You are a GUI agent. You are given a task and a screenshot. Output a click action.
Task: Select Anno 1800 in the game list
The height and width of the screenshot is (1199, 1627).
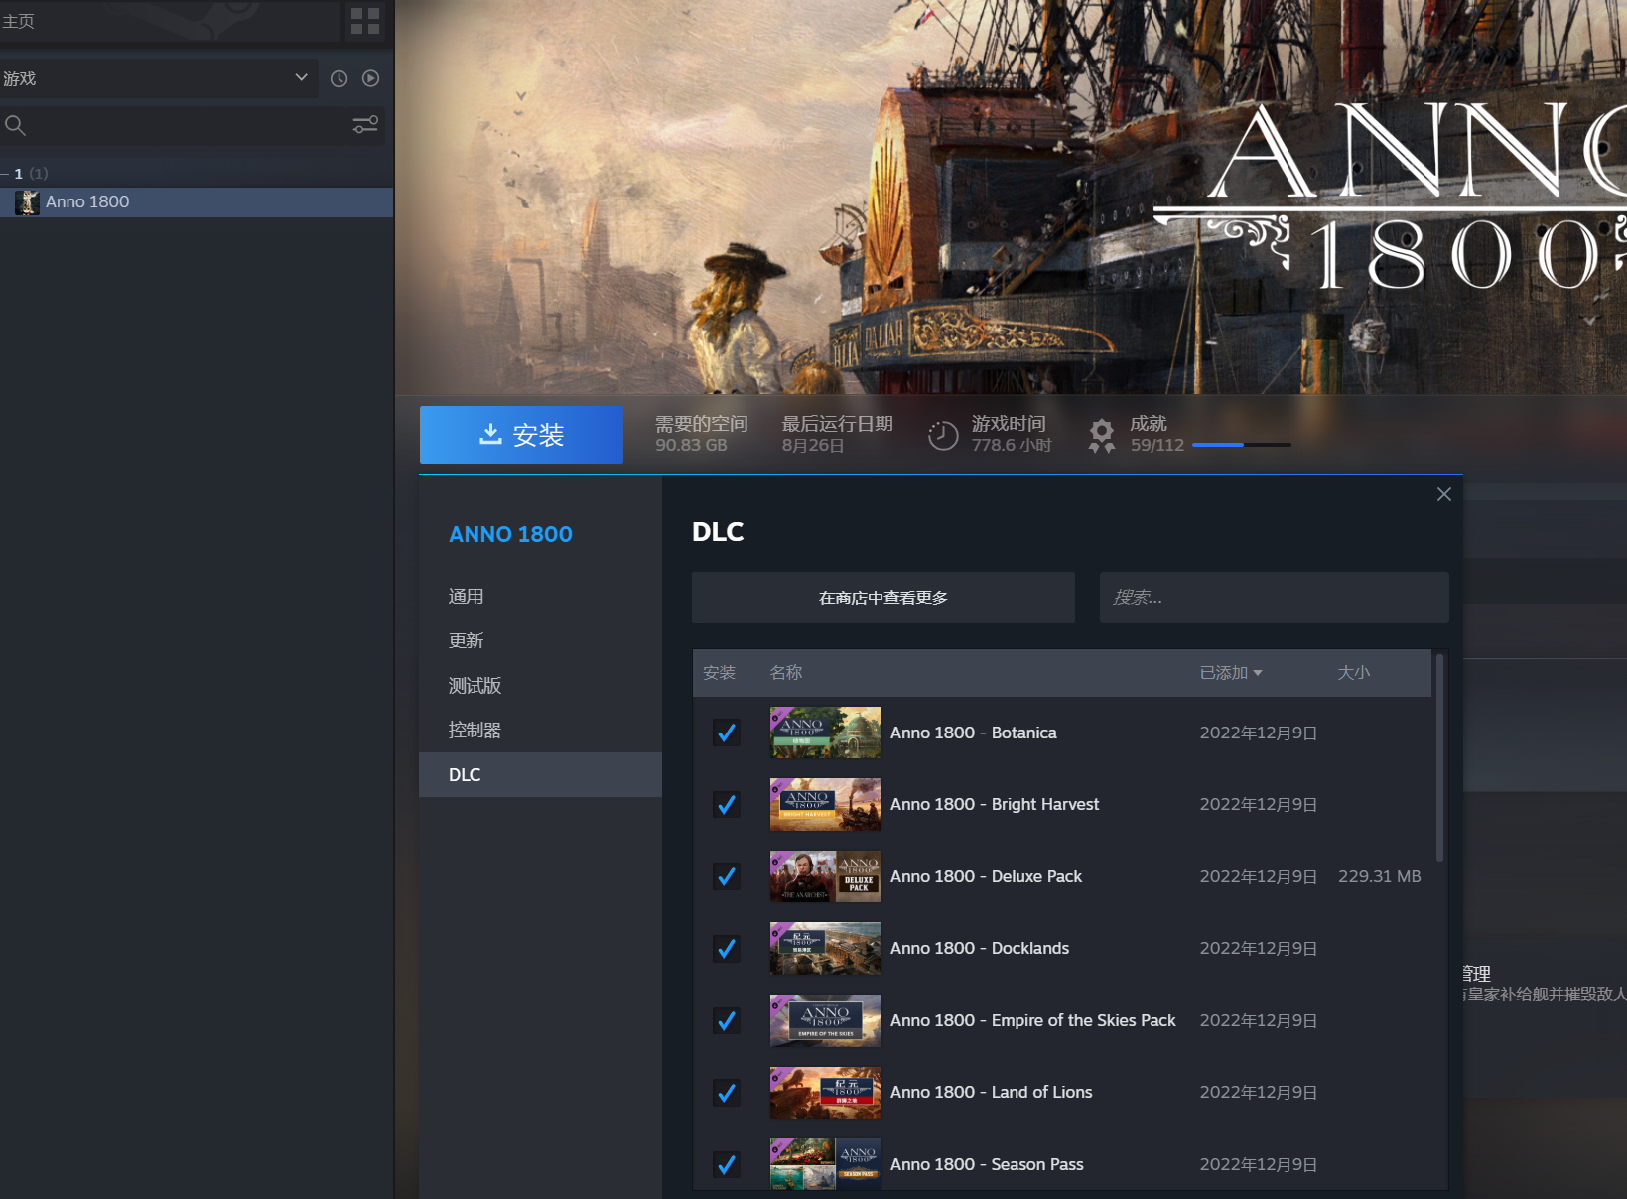click(x=197, y=202)
